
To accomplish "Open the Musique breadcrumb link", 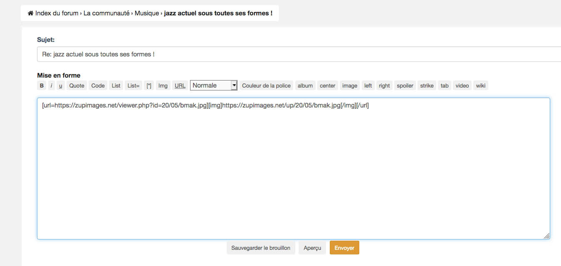I will coord(147,13).
